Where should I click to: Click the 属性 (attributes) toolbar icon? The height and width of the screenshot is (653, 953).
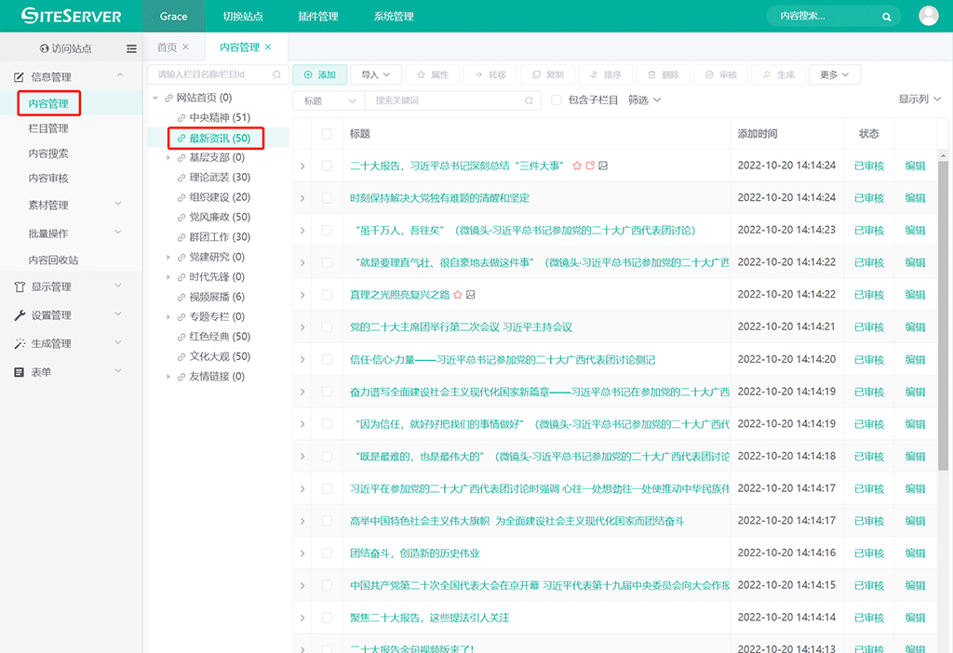(433, 74)
